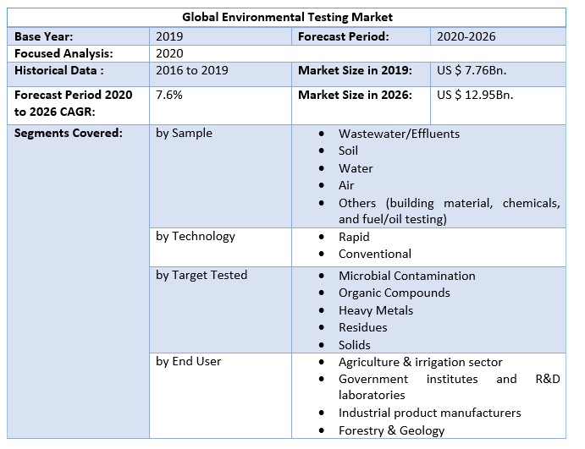The height and width of the screenshot is (449, 585).
Task: Select the by Sample segment cell
Action: coord(184,133)
